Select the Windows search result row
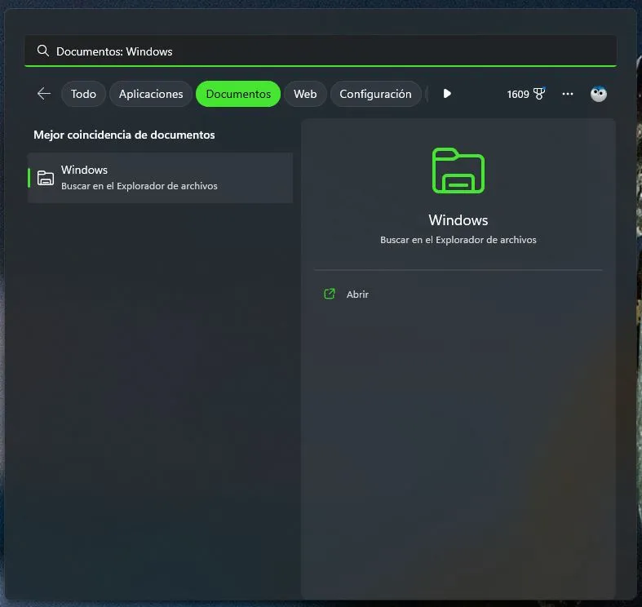The width and height of the screenshot is (642, 607). 160,178
